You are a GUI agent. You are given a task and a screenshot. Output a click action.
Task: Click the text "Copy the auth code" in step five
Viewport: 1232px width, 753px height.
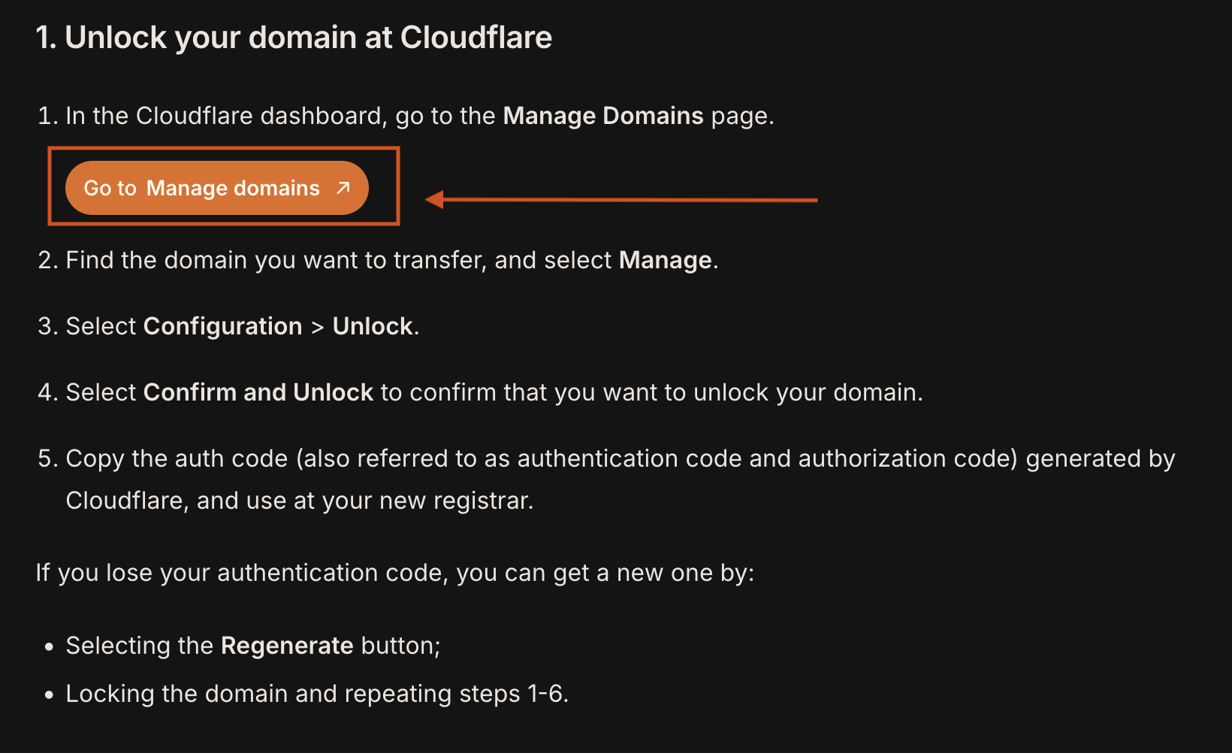tap(177, 458)
